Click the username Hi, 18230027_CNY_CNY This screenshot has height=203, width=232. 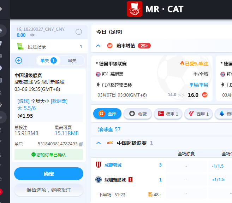[x=41, y=29]
